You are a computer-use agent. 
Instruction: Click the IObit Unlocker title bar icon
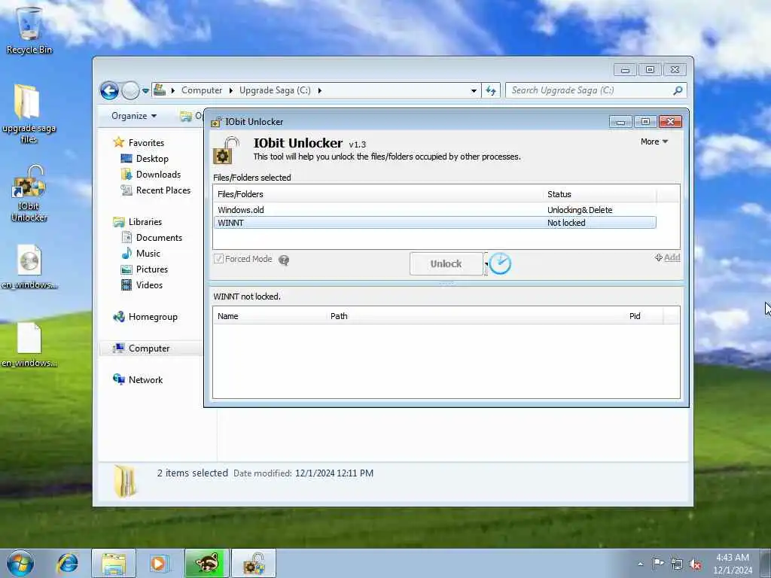[216, 122]
